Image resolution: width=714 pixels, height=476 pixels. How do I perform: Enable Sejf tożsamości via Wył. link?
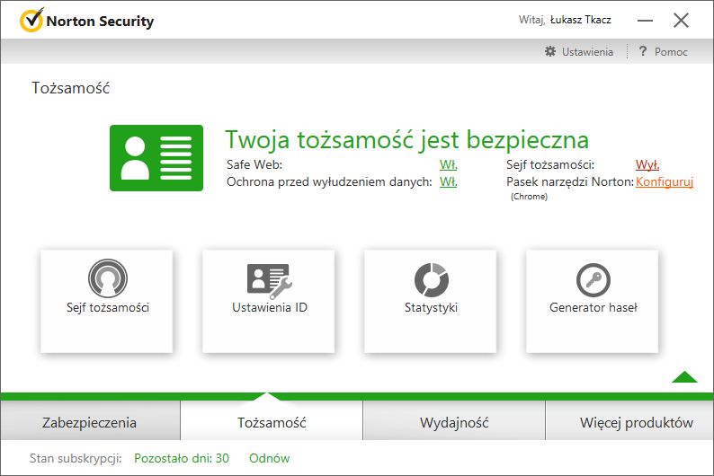647,164
